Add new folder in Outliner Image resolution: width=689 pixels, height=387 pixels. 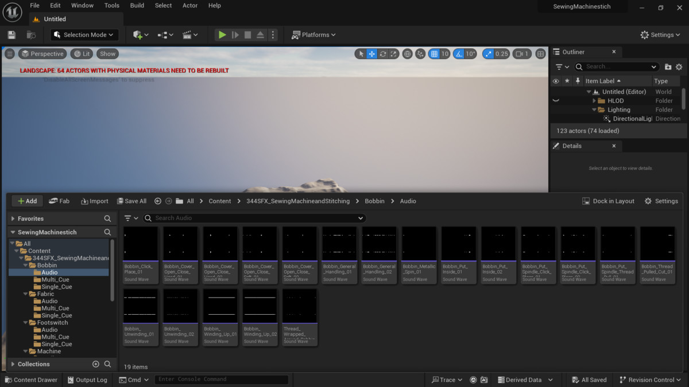668,67
